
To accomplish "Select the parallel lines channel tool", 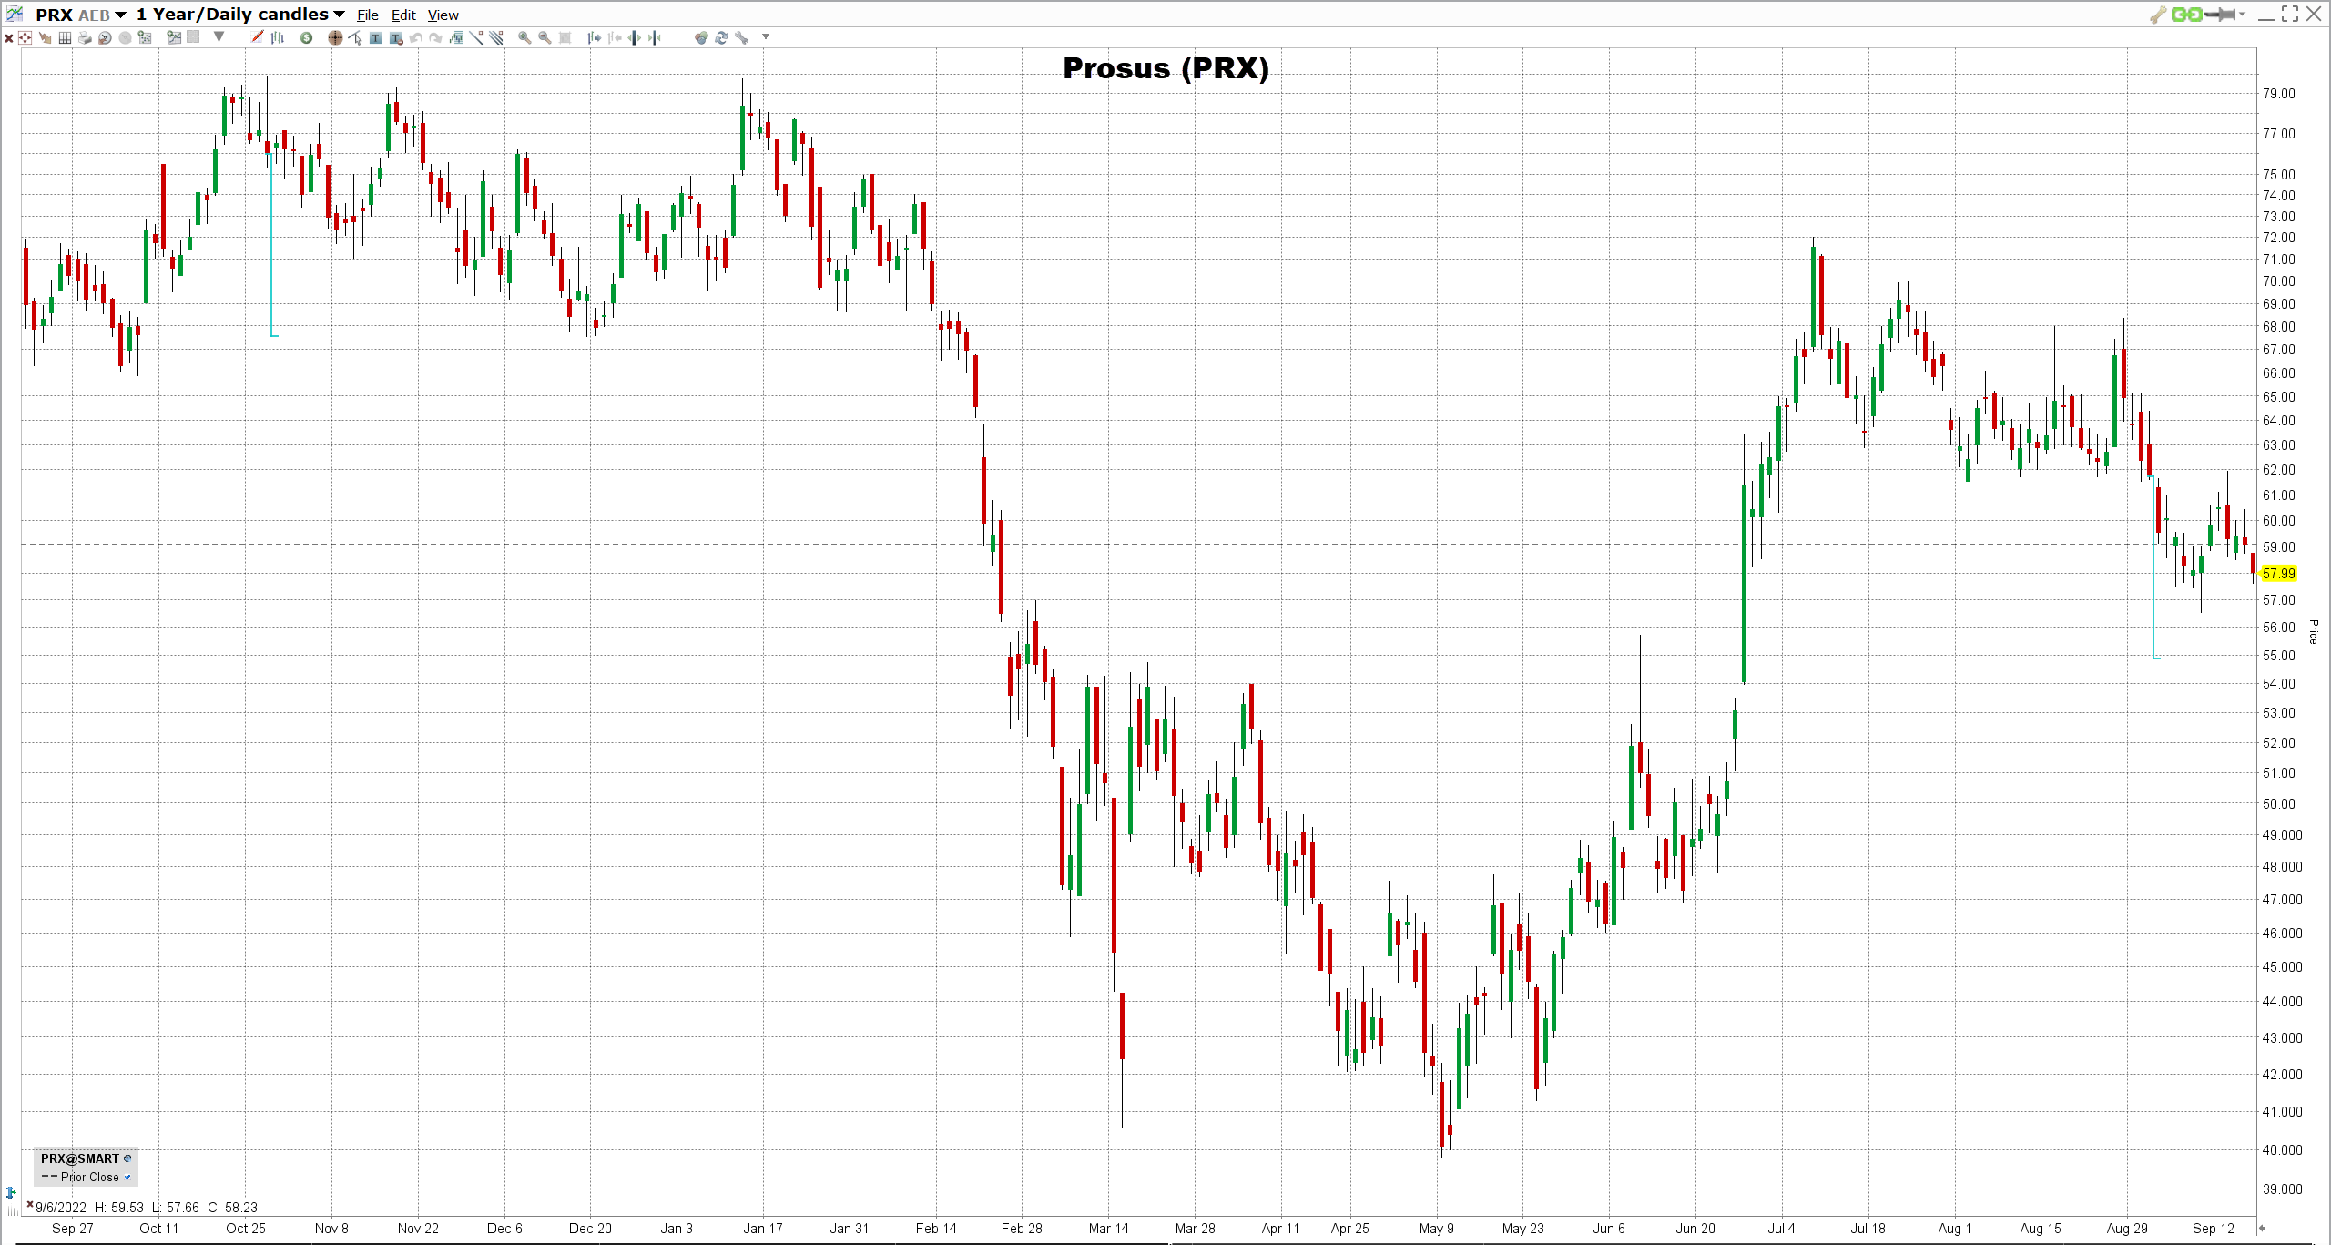I will 496,37.
